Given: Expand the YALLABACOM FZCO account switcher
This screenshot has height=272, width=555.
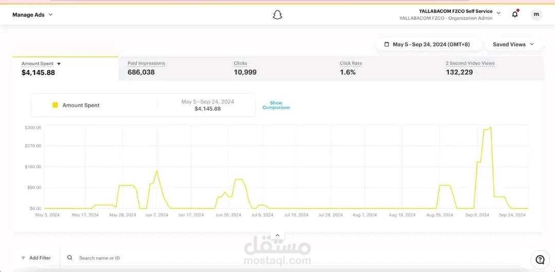Looking at the screenshot, I should [x=498, y=13].
